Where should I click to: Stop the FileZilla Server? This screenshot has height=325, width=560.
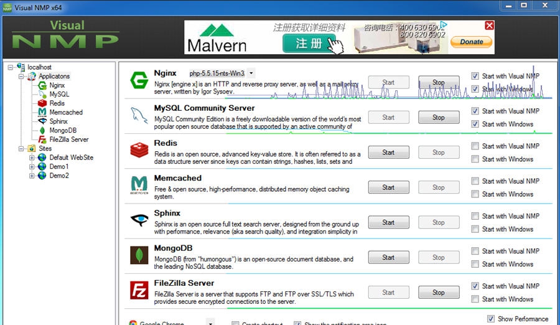click(x=439, y=293)
